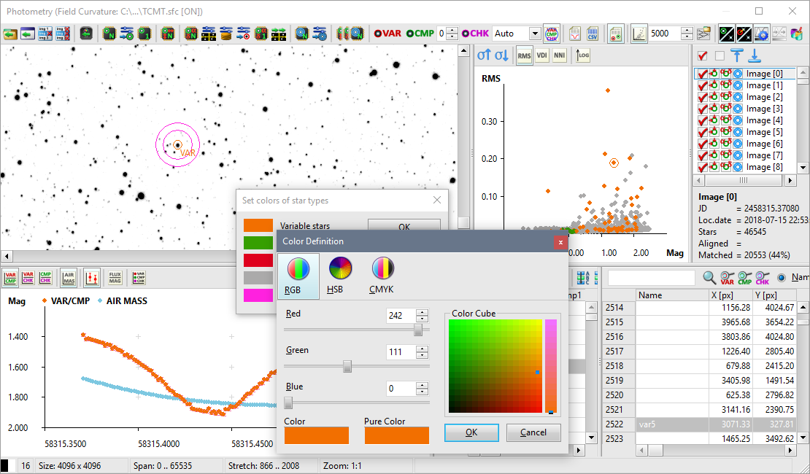Click the orange Variable stars color swatch
The height and width of the screenshot is (474, 810).
pyautogui.click(x=258, y=225)
